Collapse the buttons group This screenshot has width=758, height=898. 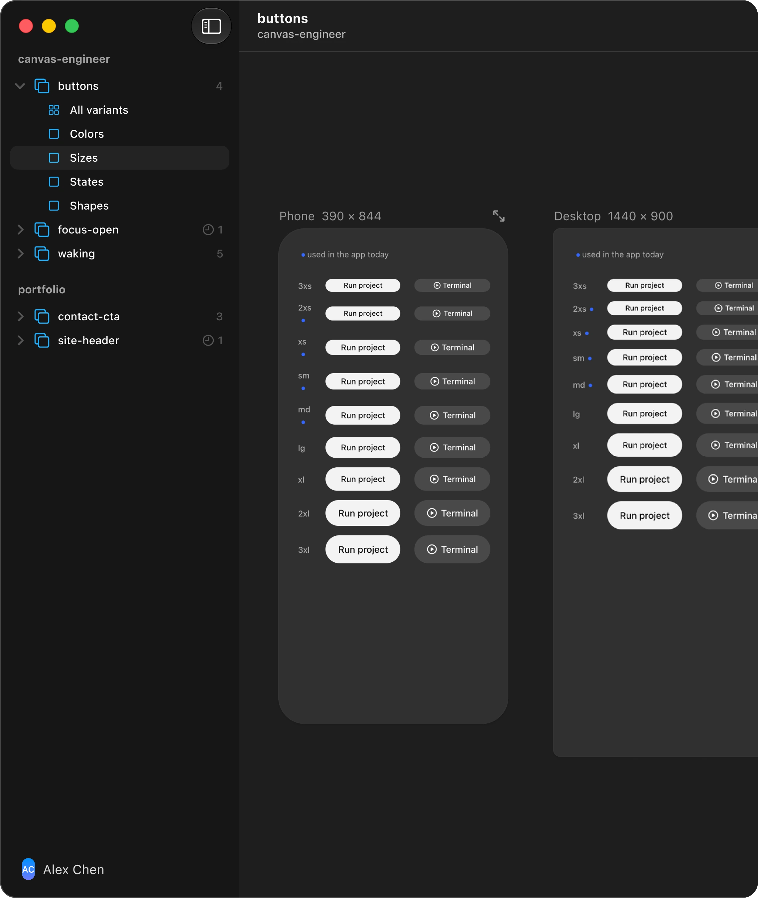click(20, 86)
